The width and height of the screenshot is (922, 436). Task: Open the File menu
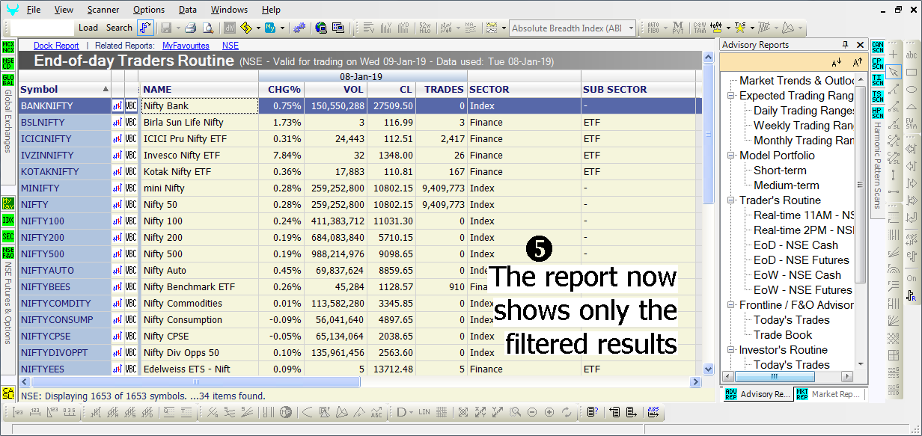[x=34, y=10]
